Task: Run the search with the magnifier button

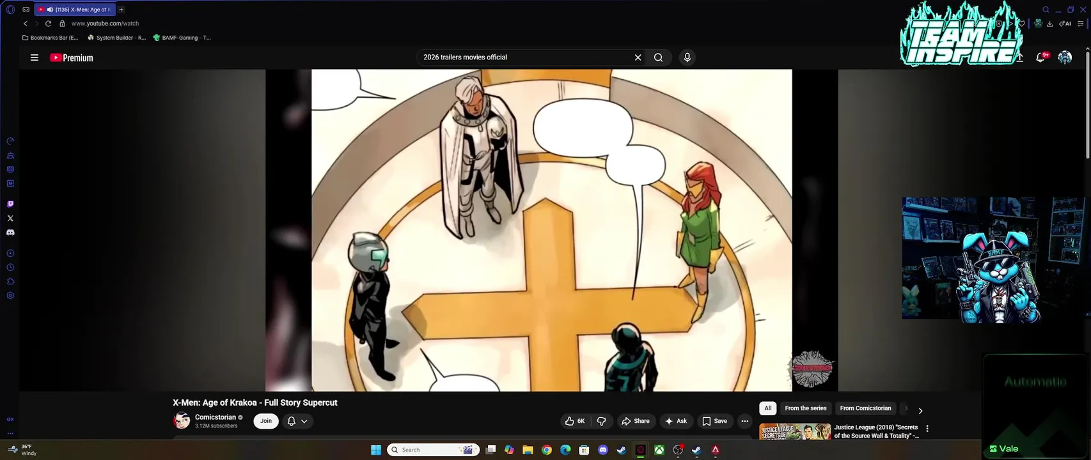Action: point(658,57)
